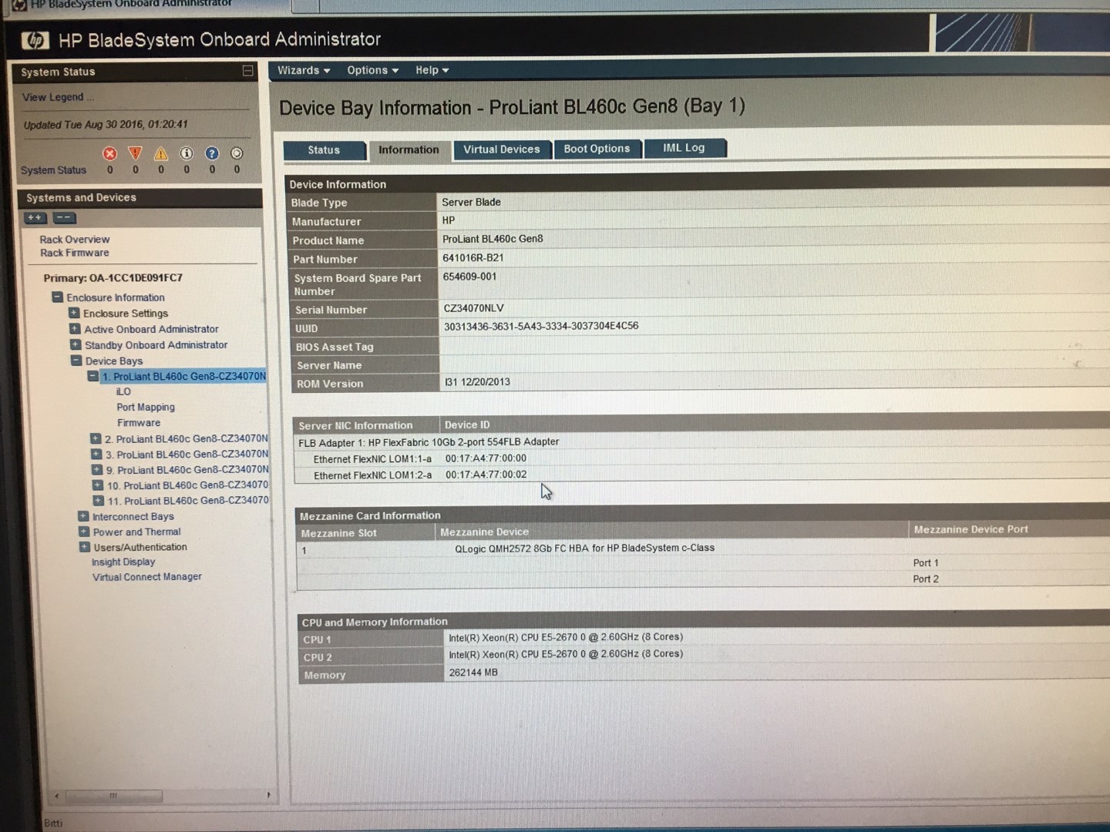
Task: Click the HP logo in the header
Action: (x=35, y=40)
